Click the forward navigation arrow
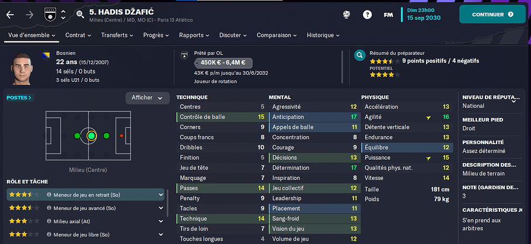The height and width of the screenshot is (244, 531). click(x=30, y=15)
